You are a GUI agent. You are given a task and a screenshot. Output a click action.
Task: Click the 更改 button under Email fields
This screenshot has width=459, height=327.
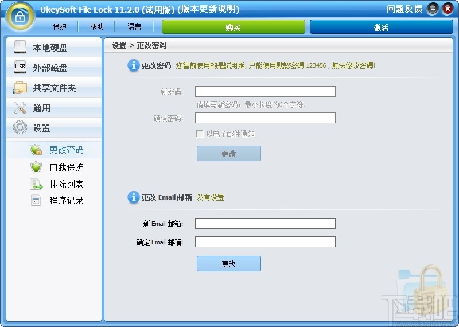tap(228, 264)
